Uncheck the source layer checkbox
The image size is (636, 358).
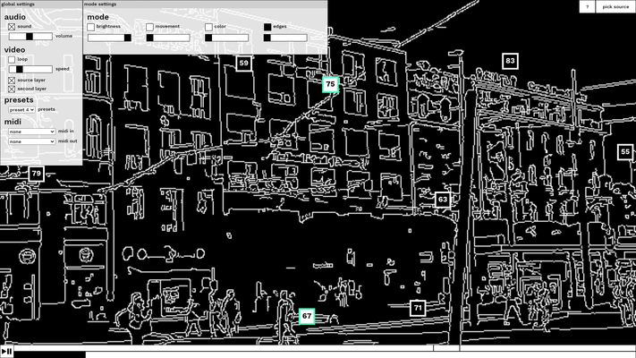coord(12,80)
